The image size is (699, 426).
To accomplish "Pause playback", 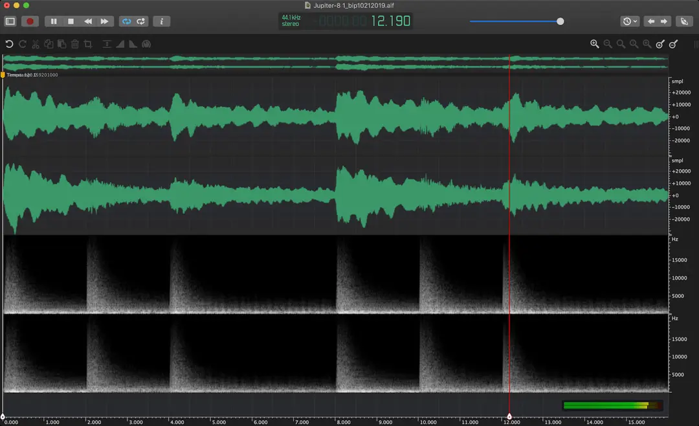I will pyautogui.click(x=54, y=21).
